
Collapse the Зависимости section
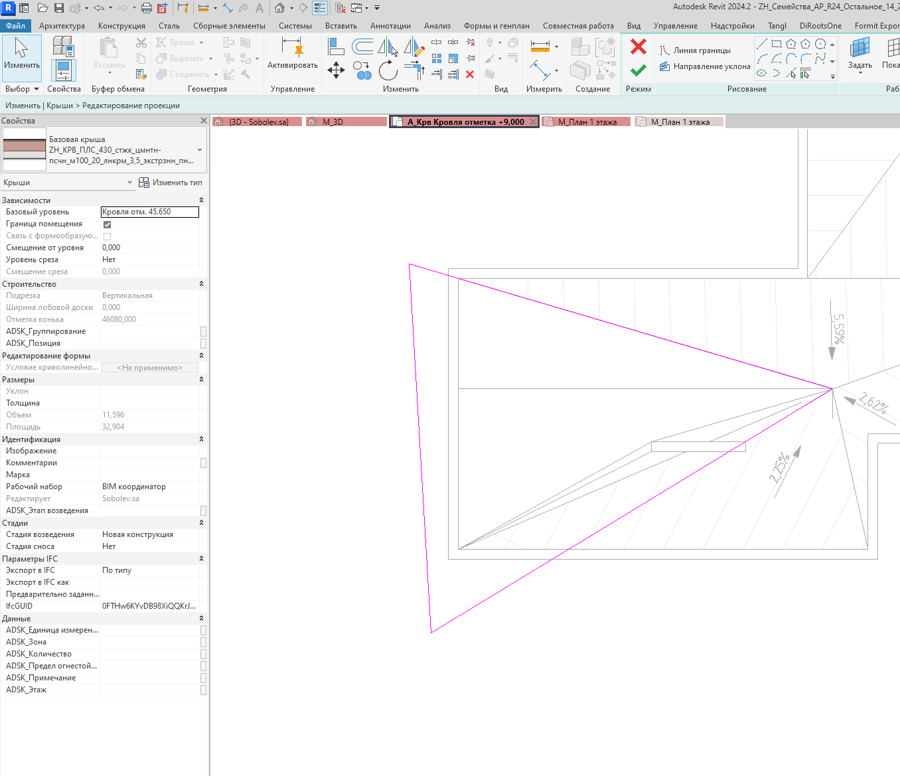coord(201,200)
